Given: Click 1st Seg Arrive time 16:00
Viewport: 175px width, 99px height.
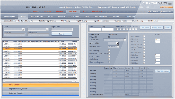Looking at the screenshot, I should [128, 71].
